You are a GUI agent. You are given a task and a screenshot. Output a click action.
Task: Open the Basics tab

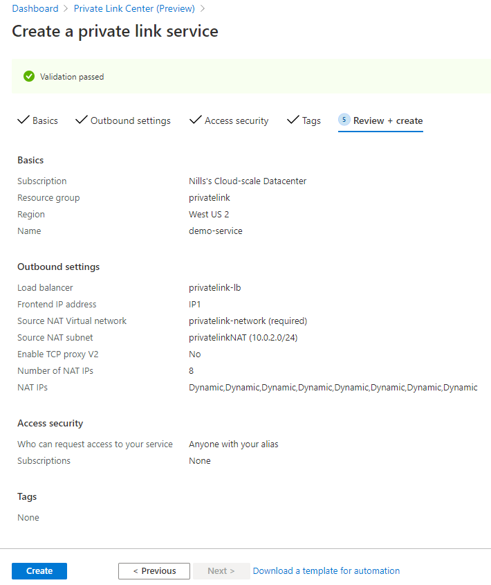click(x=37, y=120)
